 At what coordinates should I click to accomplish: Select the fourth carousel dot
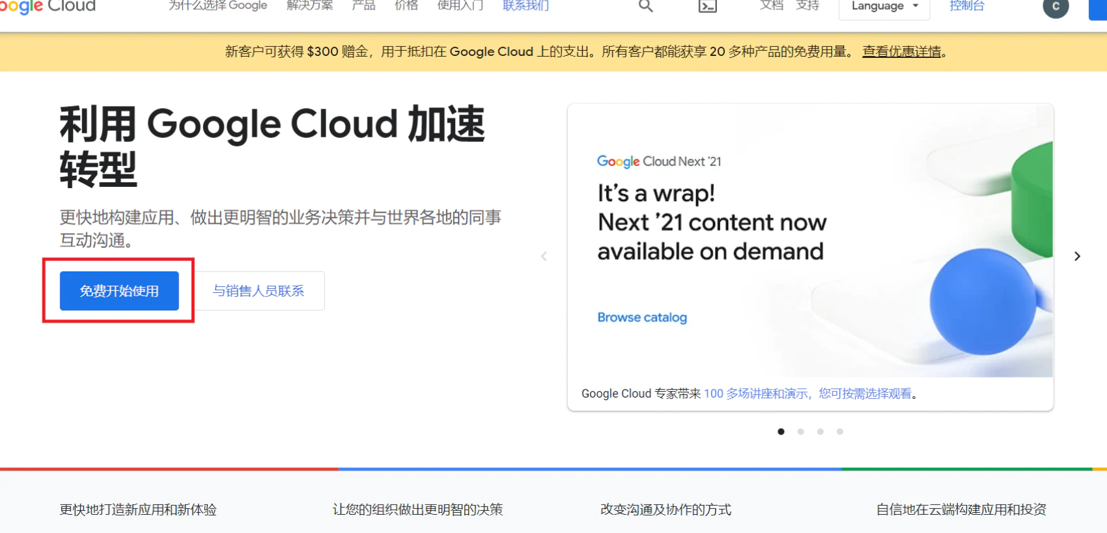click(x=840, y=431)
